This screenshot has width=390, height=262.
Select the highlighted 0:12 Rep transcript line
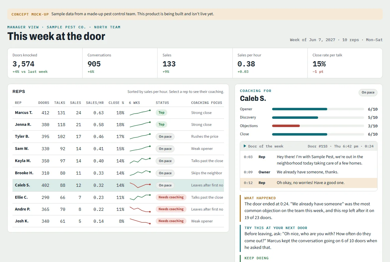309,183
